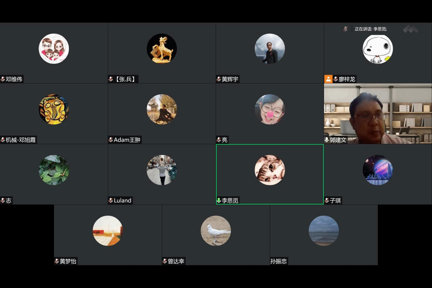The image size is (432, 288).
Task: Click the green active microphone icon for 李思觅
Action: click(x=219, y=200)
